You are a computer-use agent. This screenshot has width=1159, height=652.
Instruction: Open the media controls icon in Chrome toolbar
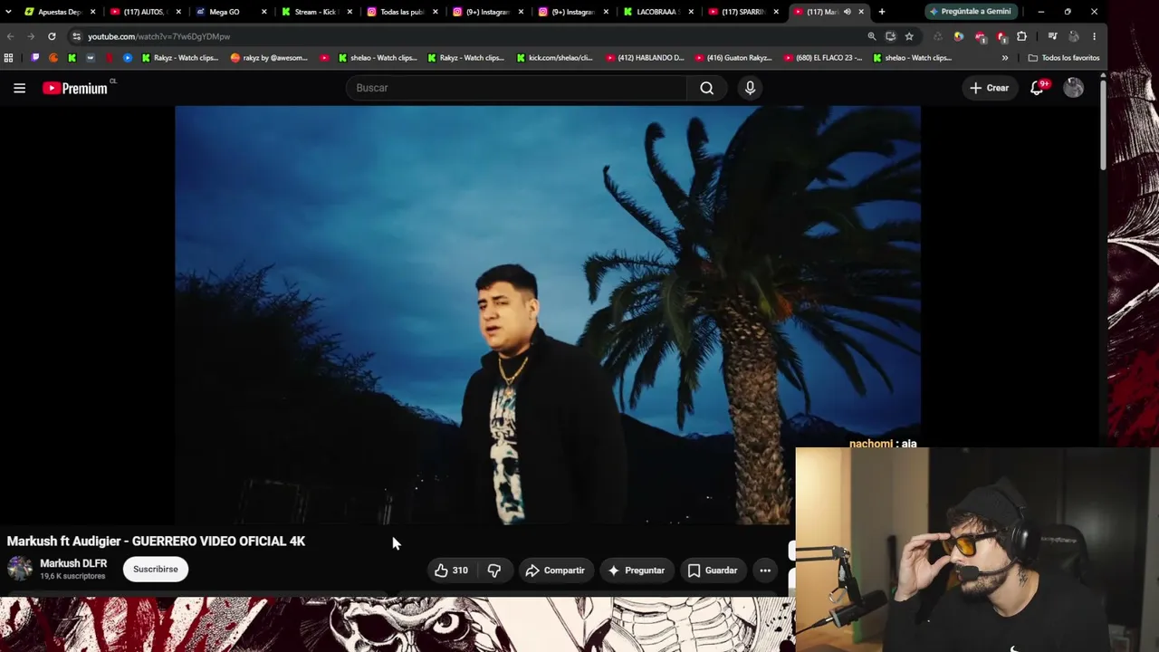click(1052, 36)
